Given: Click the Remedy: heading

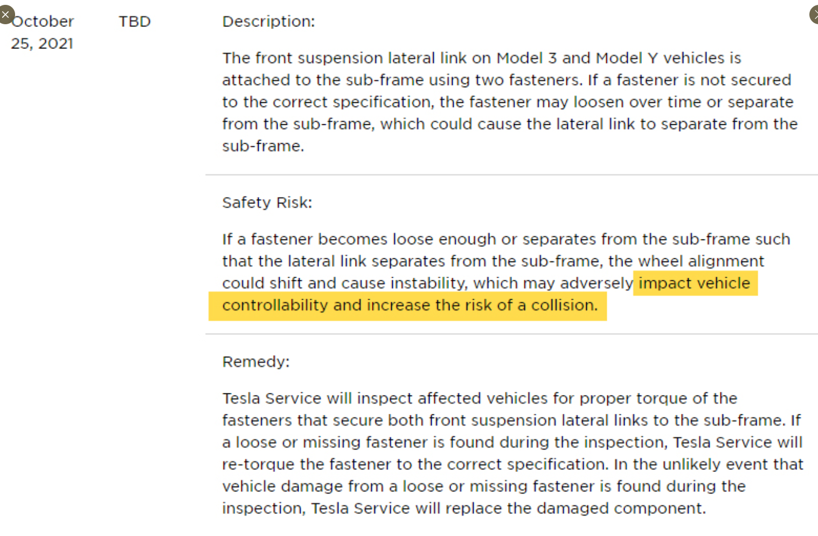Looking at the screenshot, I should (x=256, y=362).
